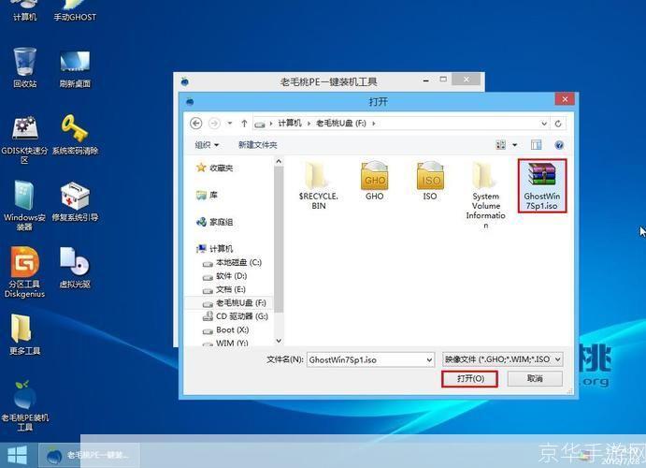Select the 修复系统引导 first-aid kit icon
Image resolution: width=646 pixels, height=468 pixels.
(75, 202)
